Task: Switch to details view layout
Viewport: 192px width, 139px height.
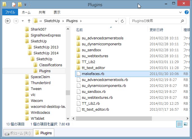Action: tap(179, 124)
